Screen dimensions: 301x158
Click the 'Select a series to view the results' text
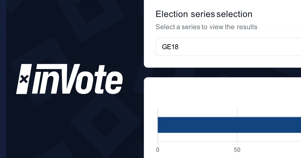[x=206, y=27]
